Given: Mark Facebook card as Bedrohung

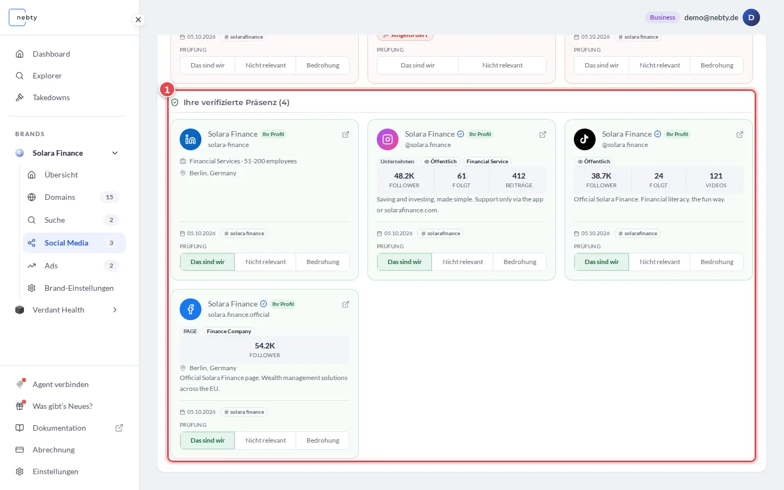Looking at the screenshot, I should point(323,440).
